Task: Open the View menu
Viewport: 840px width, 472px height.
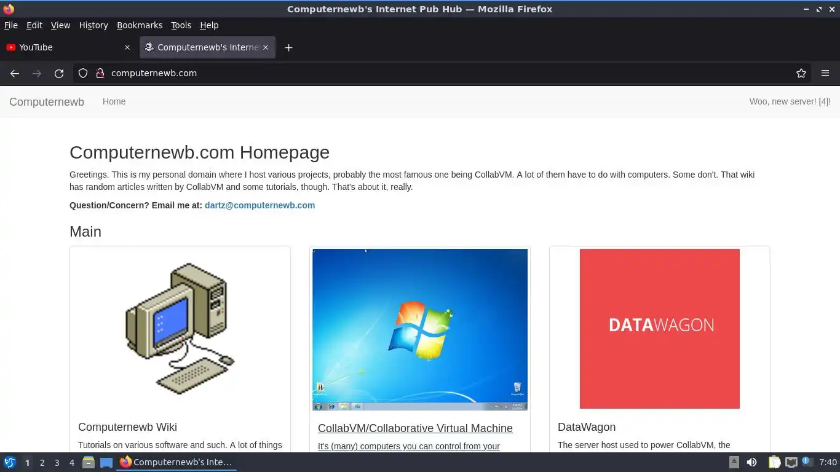Action: [60, 25]
